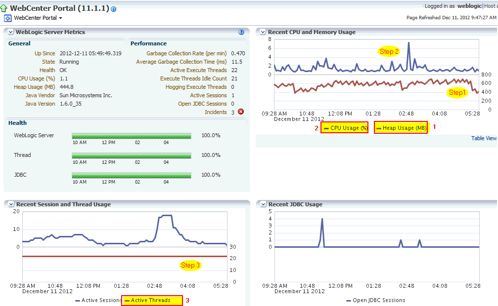498x306 pixels.
Task: Click the Performance section heading
Action: click(148, 43)
